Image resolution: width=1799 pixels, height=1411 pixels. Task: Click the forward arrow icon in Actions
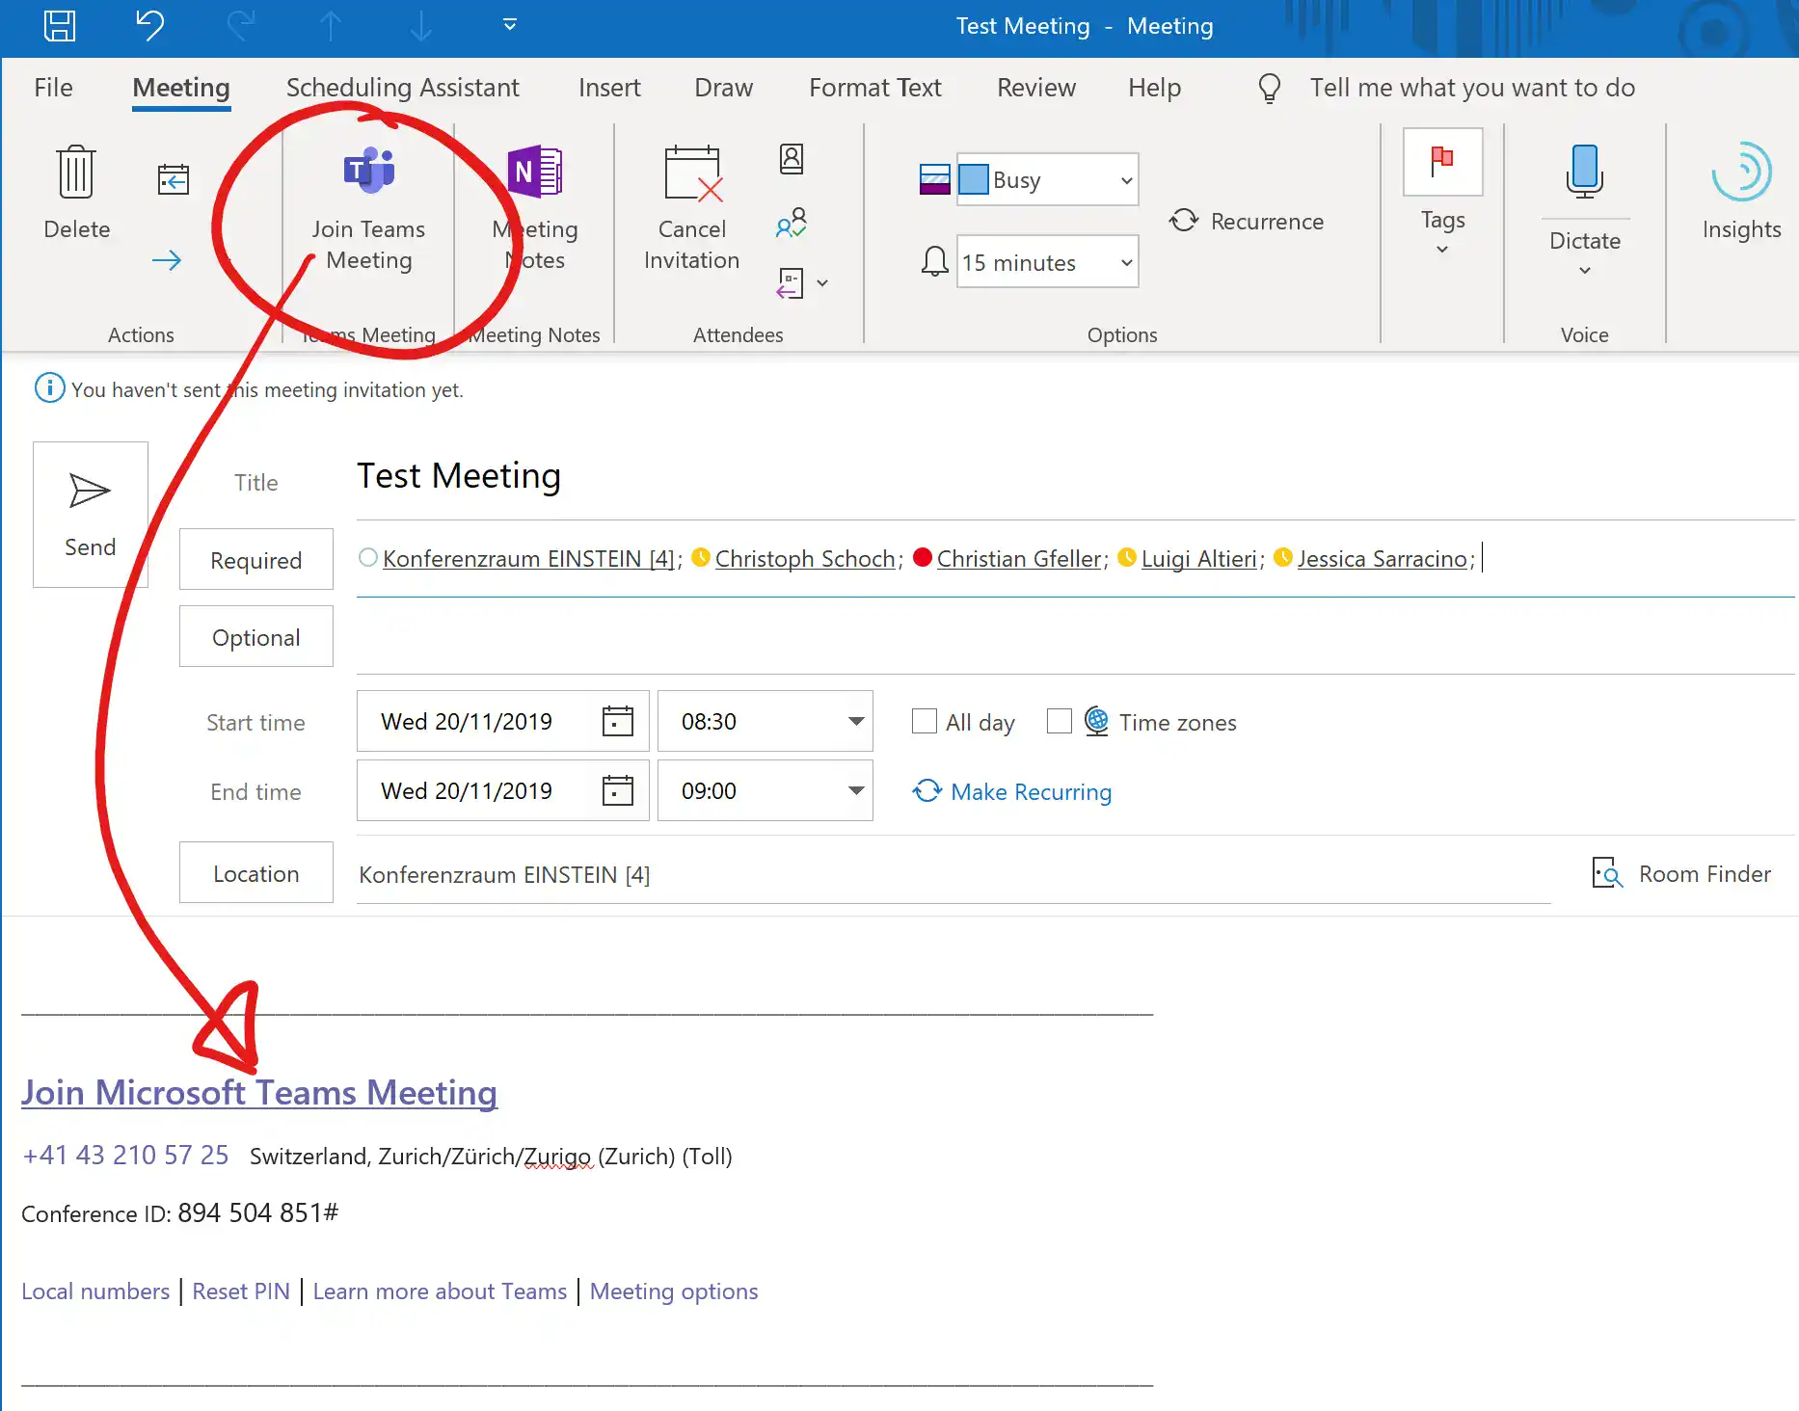point(167,260)
